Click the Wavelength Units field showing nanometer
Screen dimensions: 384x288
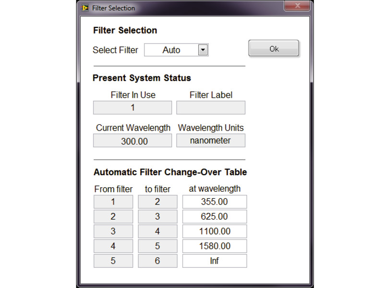click(x=211, y=141)
